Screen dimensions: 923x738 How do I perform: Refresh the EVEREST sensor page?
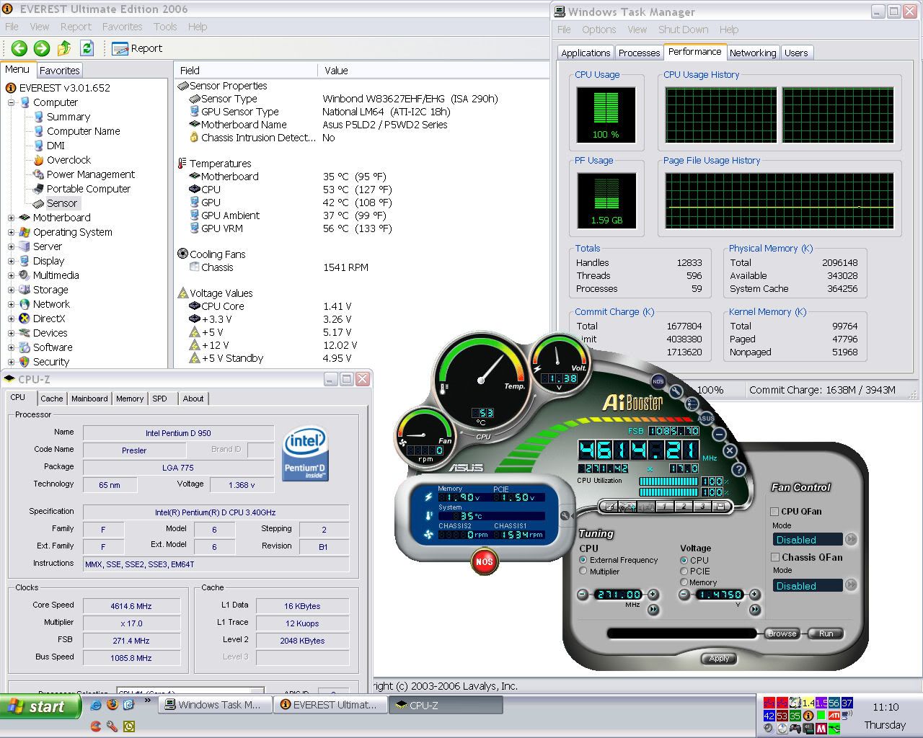coord(87,48)
